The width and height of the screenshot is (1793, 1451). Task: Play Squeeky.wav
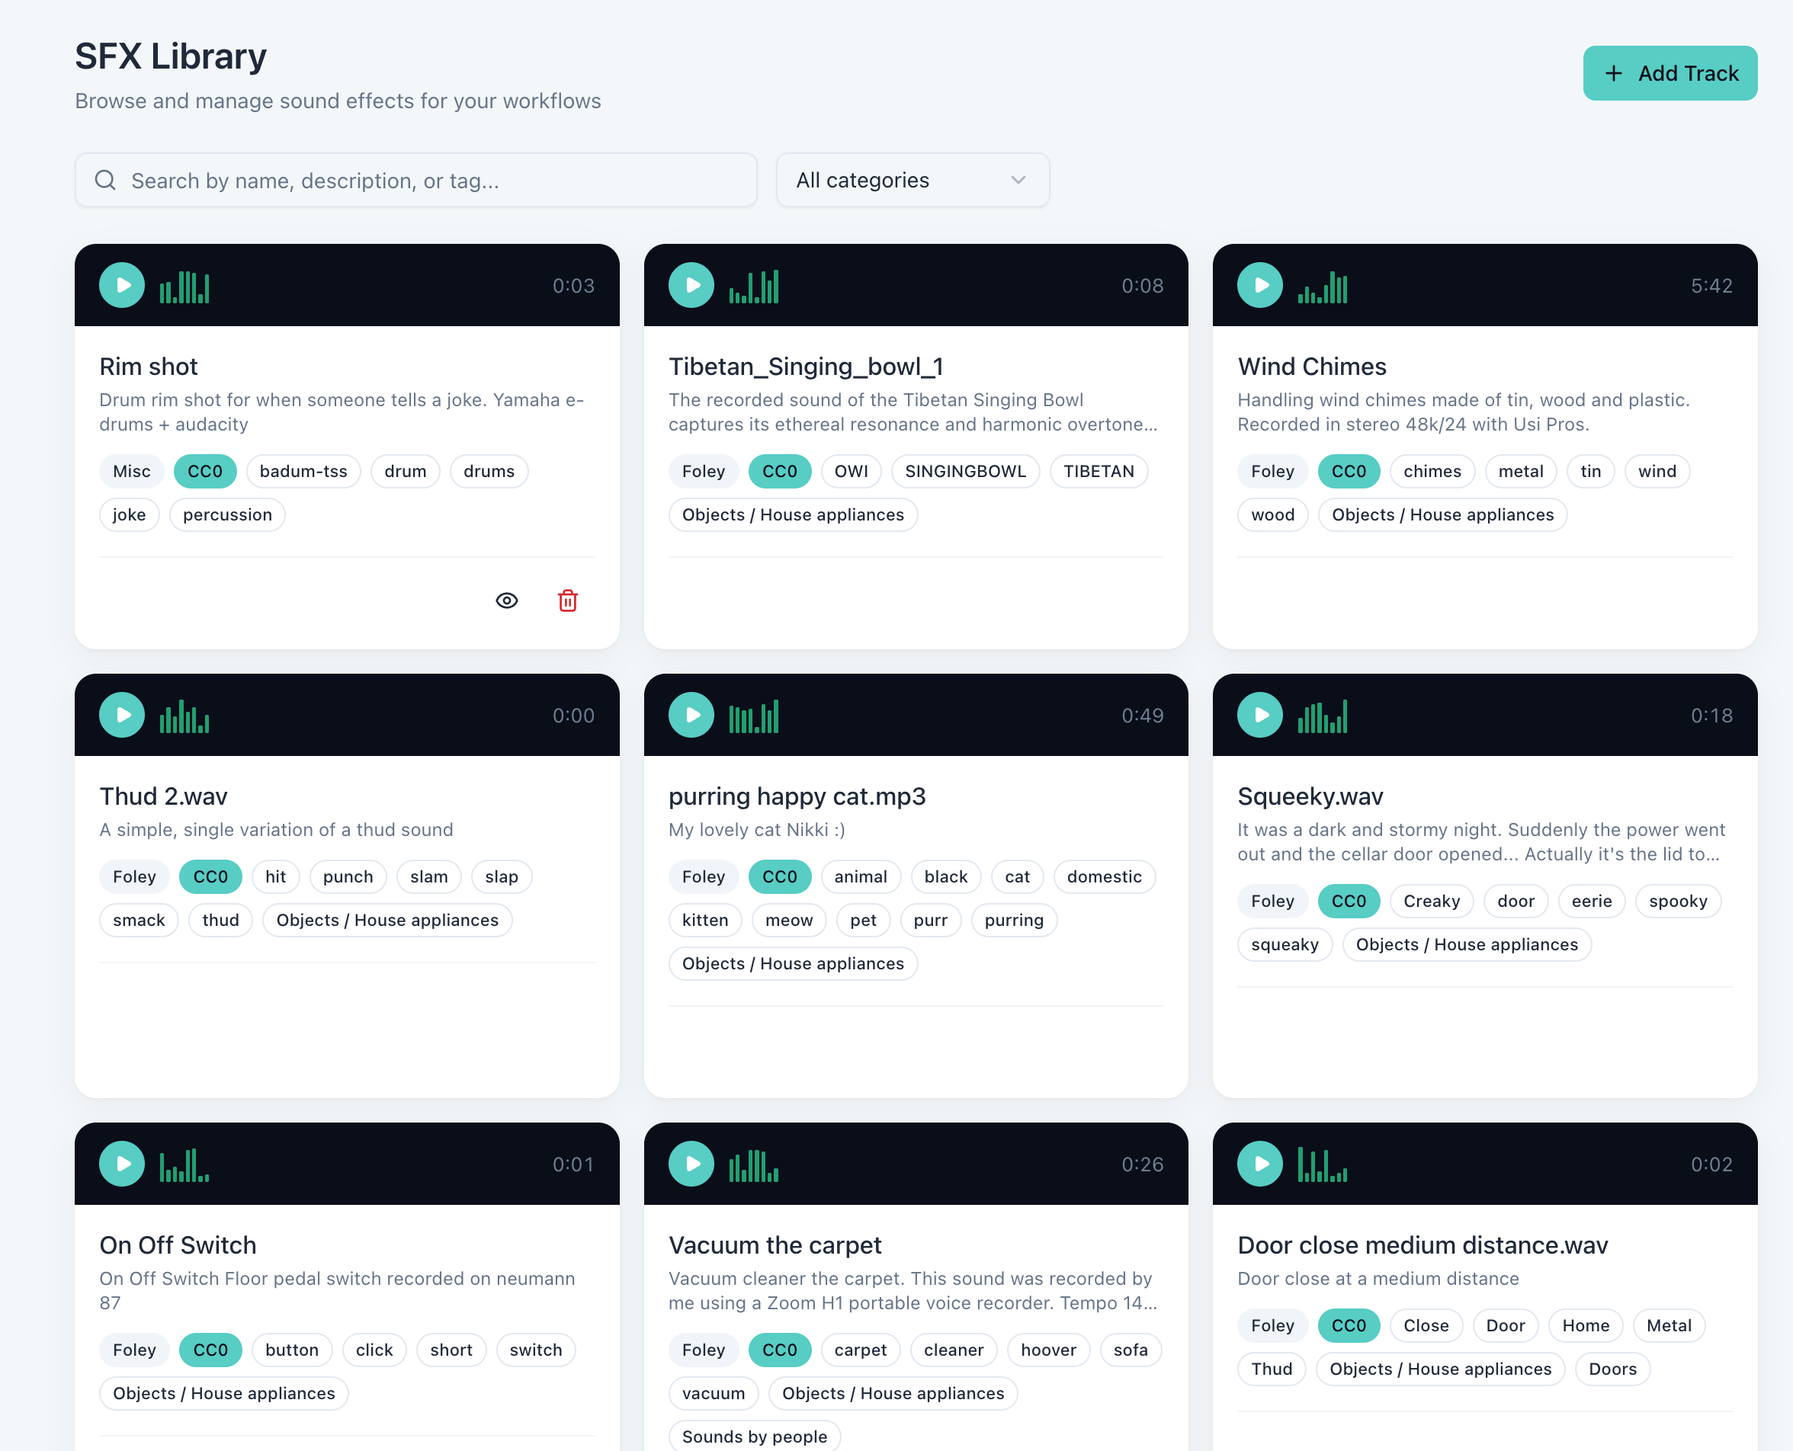[x=1259, y=715]
